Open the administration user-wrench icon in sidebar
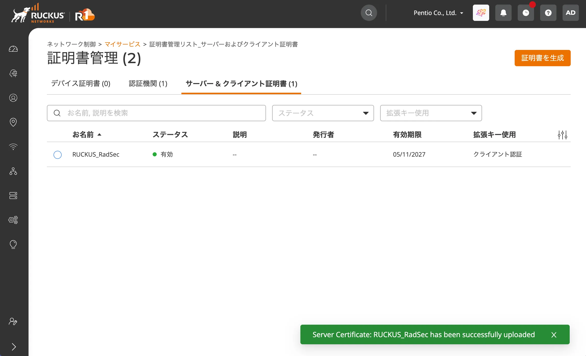Screen dimensions: 586x356 pos(13,321)
